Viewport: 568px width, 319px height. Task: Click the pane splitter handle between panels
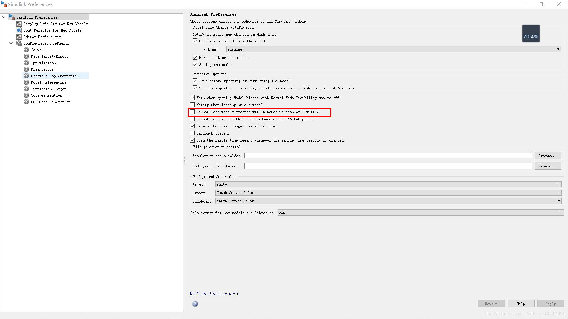click(184, 161)
